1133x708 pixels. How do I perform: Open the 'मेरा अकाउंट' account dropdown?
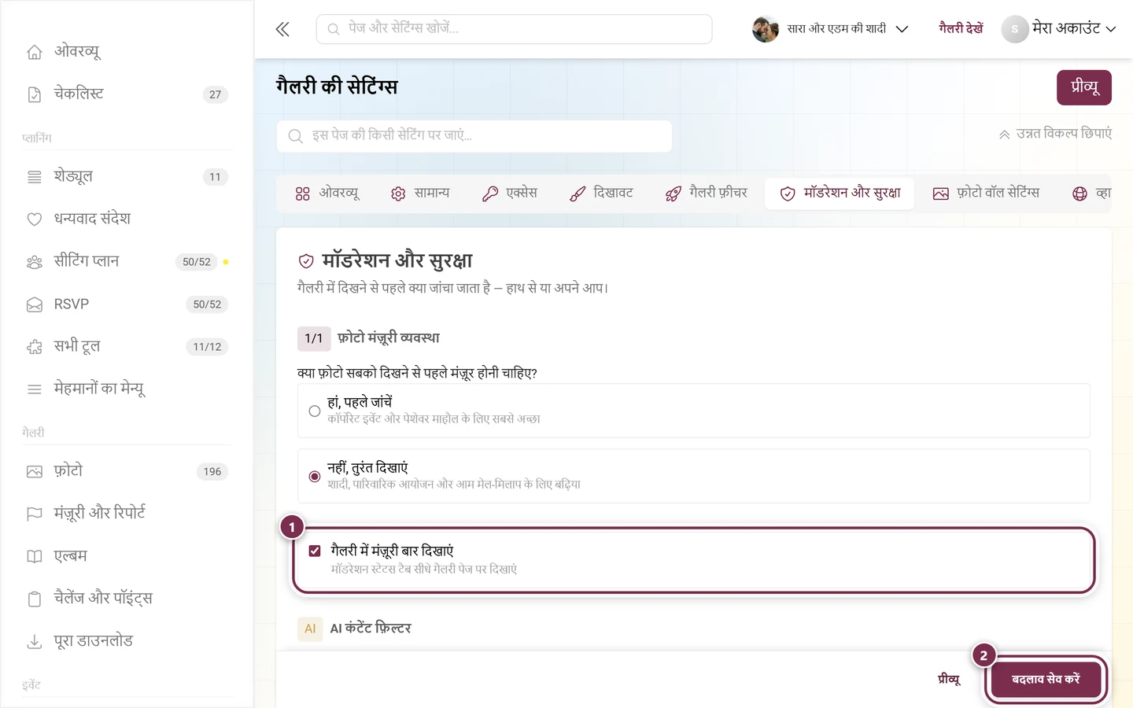(1059, 29)
